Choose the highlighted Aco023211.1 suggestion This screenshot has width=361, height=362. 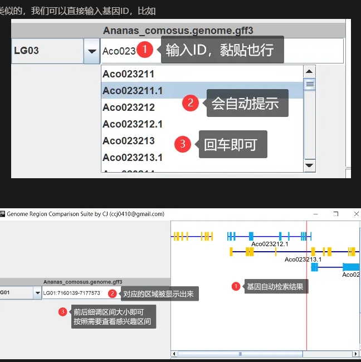tap(202, 90)
